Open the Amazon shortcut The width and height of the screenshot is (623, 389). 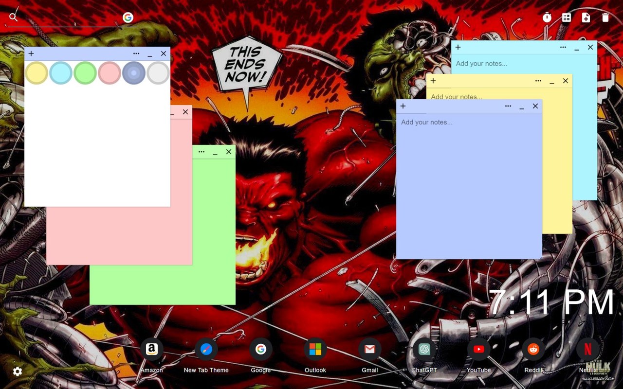pos(152,355)
